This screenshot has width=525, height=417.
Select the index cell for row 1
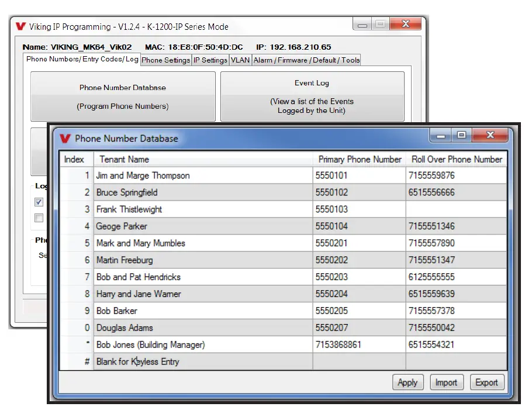coord(77,175)
